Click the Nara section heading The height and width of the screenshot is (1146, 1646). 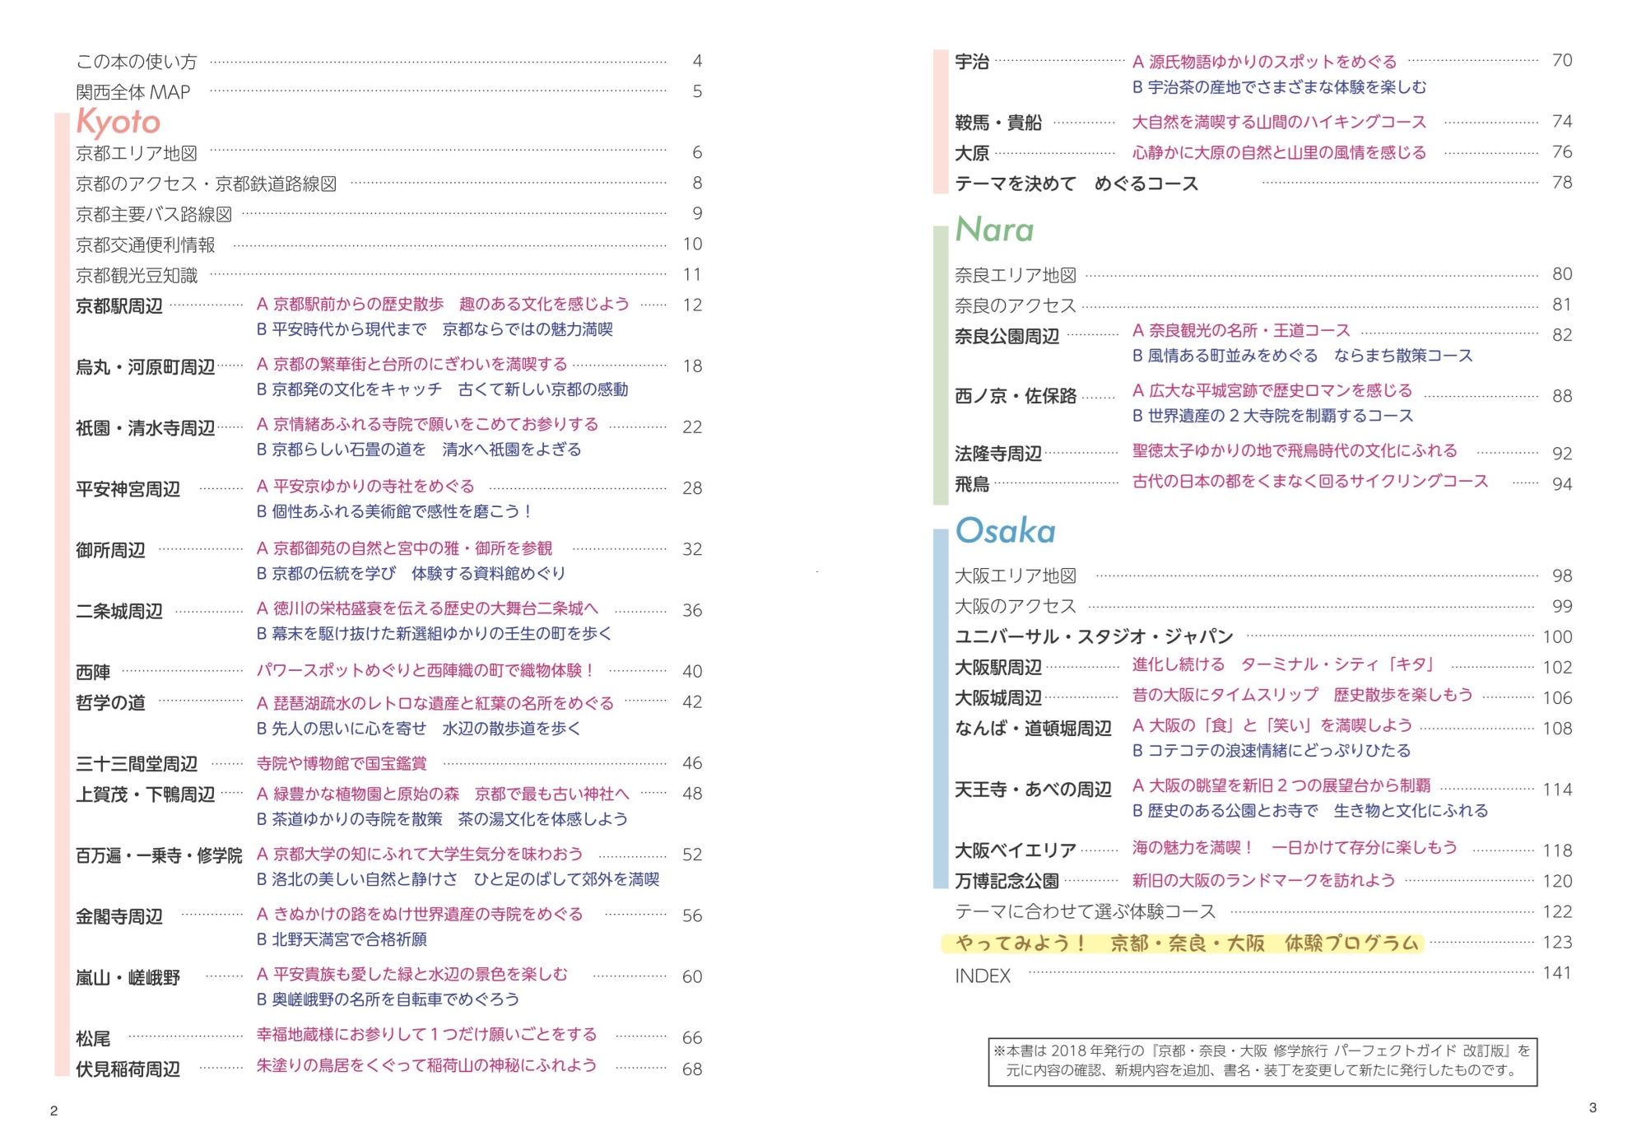coord(994,230)
